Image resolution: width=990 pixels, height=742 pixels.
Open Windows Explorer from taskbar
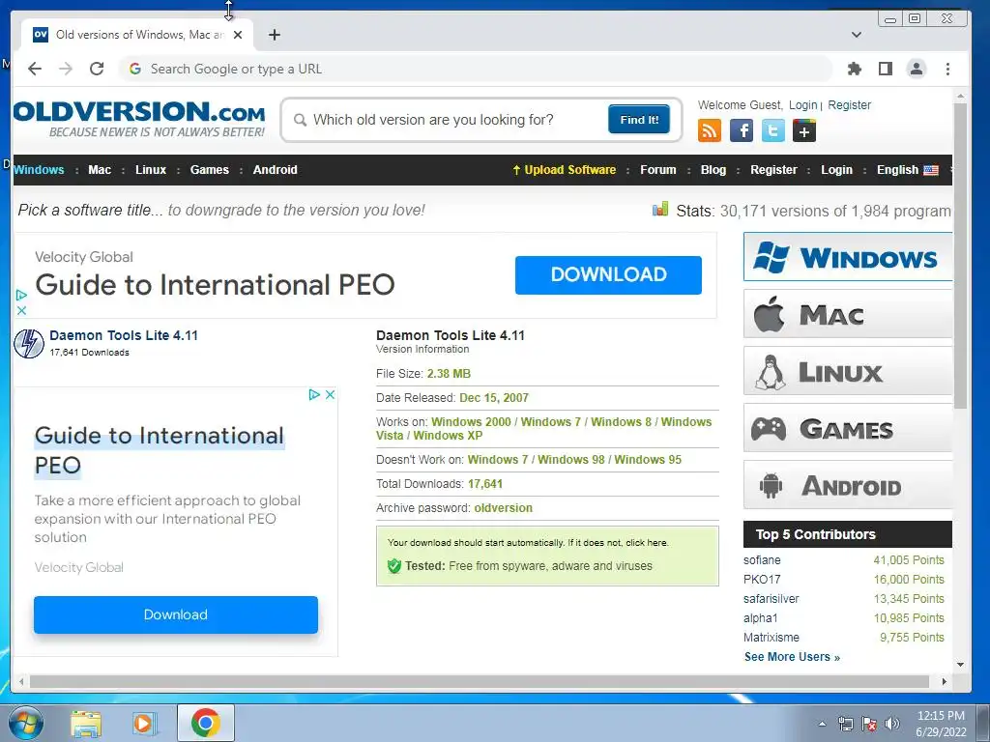click(x=86, y=723)
